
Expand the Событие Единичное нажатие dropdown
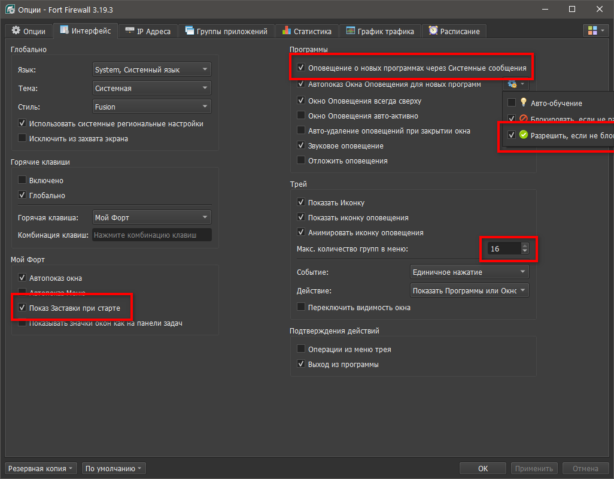[470, 272]
